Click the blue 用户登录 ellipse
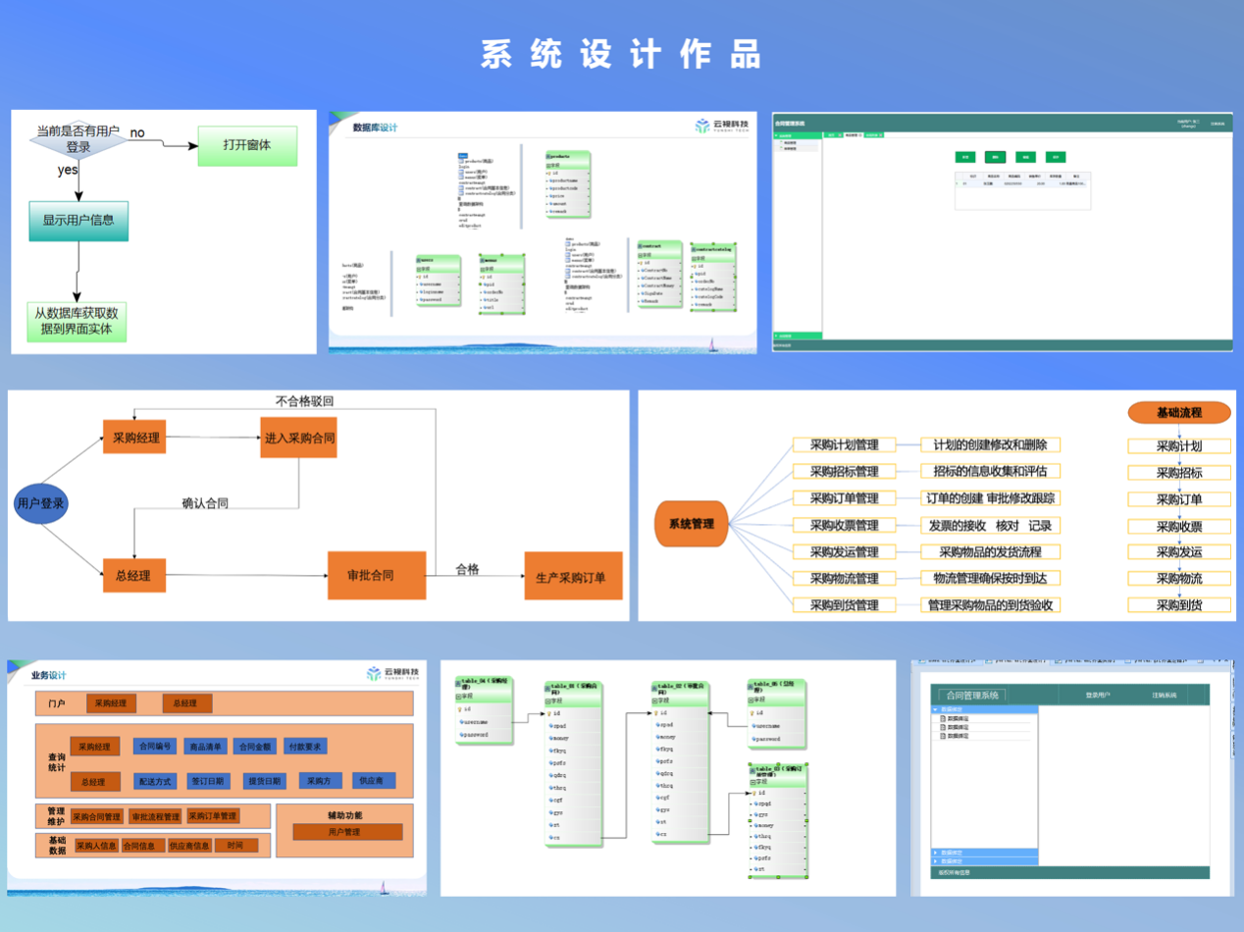This screenshot has width=1244, height=932. [x=41, y=503]
